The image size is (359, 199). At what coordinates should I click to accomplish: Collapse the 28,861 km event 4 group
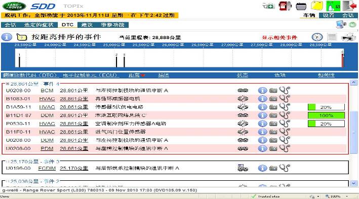[x=7, y=84]
